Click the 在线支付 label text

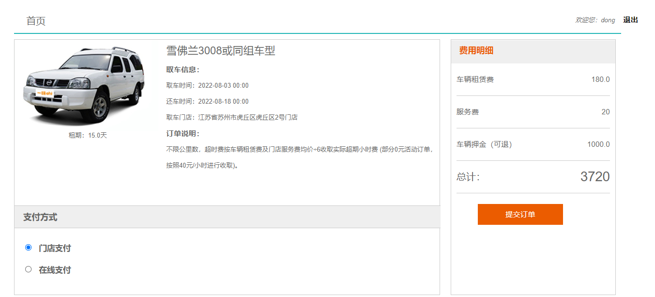pyautogui.click(x=55, y=270)
